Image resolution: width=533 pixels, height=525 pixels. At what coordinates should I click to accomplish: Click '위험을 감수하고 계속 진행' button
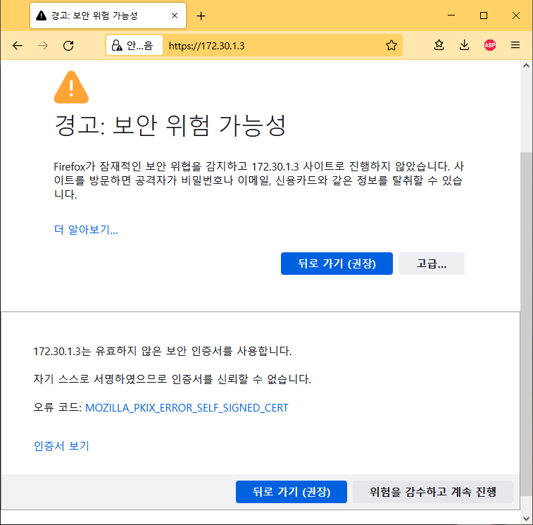coord(433,492)
